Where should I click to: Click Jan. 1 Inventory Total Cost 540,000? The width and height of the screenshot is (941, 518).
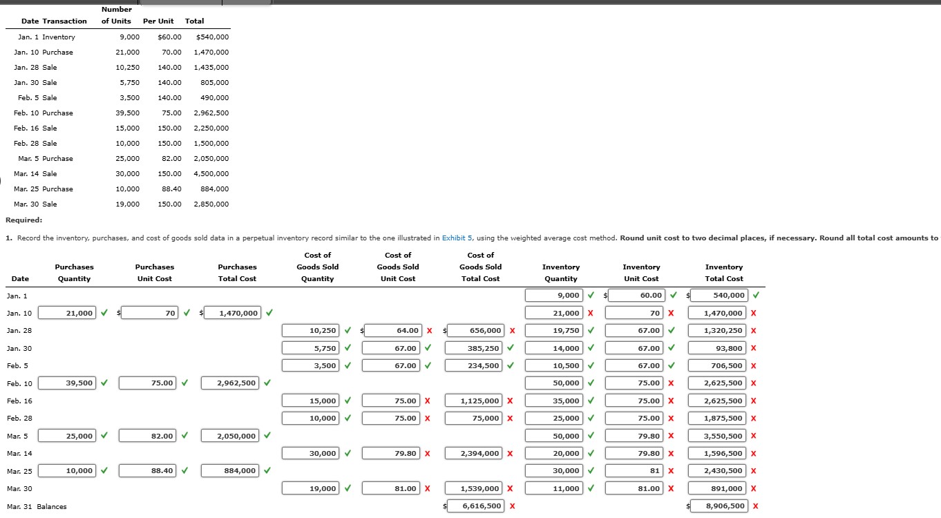point(719,296)
